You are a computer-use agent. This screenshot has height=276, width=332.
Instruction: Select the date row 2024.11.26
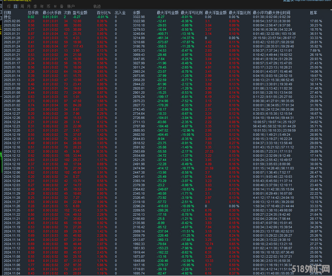[x=12, y=206]
